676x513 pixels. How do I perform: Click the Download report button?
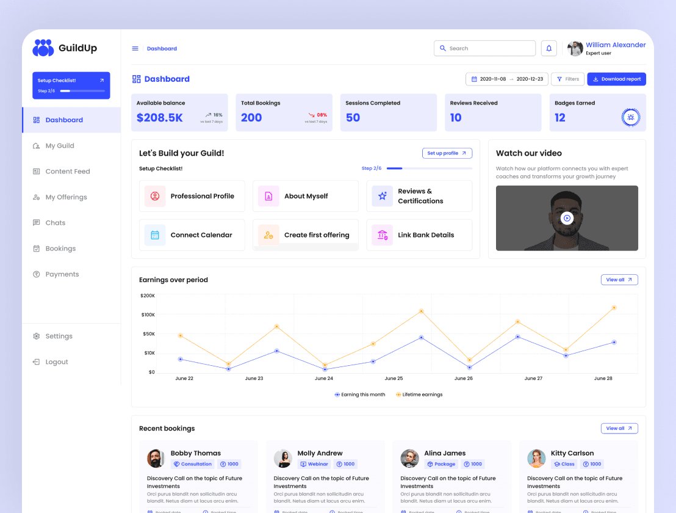(x=616, y=79)
